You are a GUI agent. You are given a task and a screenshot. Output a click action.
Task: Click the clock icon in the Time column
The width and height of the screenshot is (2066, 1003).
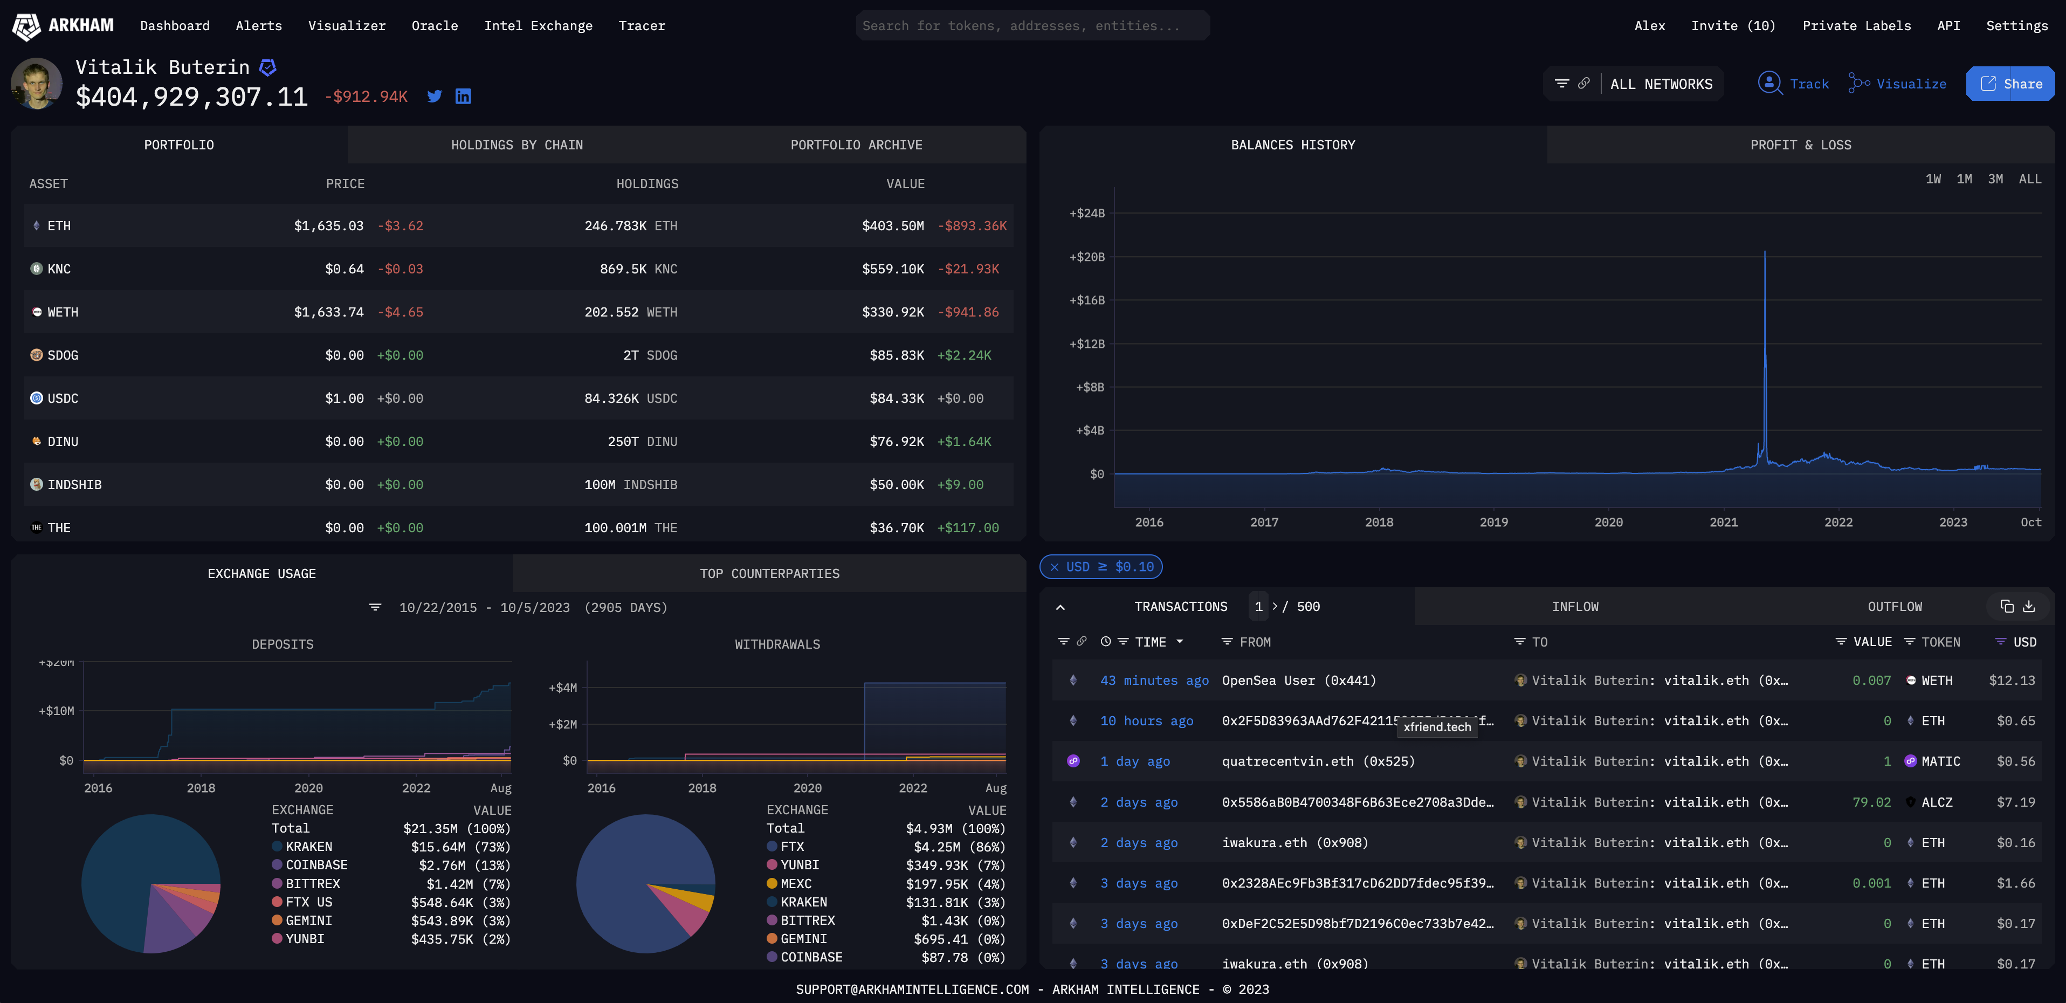[x=1105, y=642]
